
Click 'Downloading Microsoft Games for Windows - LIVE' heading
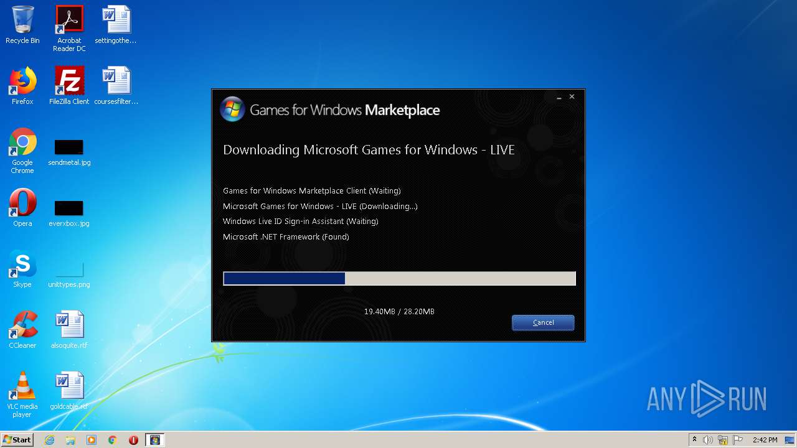click(x=369, y=150)
